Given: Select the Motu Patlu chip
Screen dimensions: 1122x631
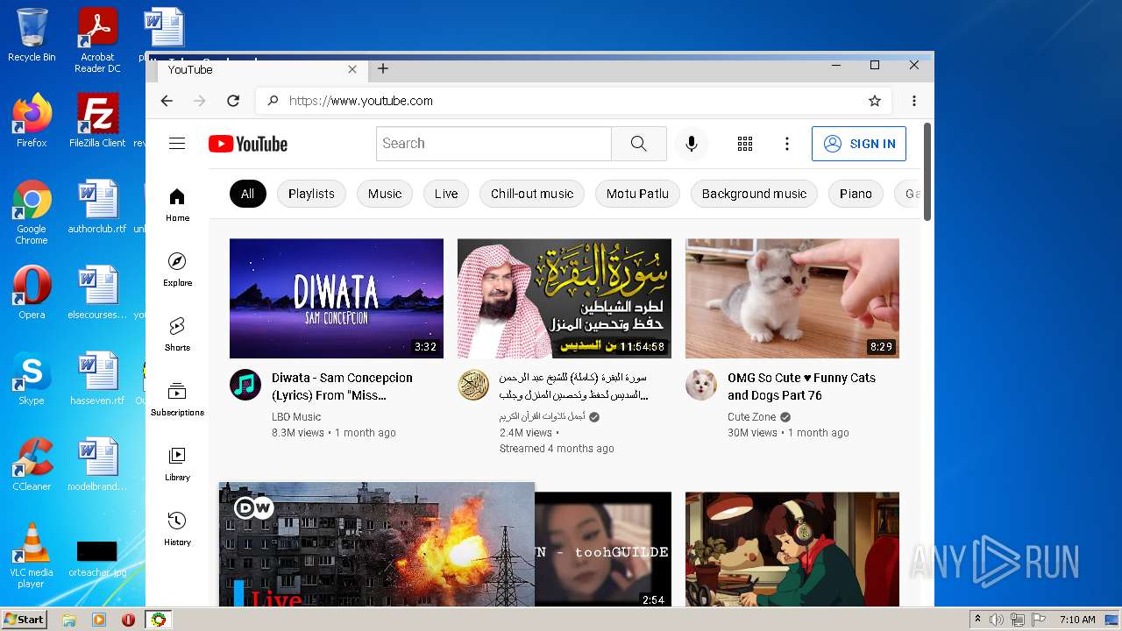Looking at the screenshot, I should 637,194.
